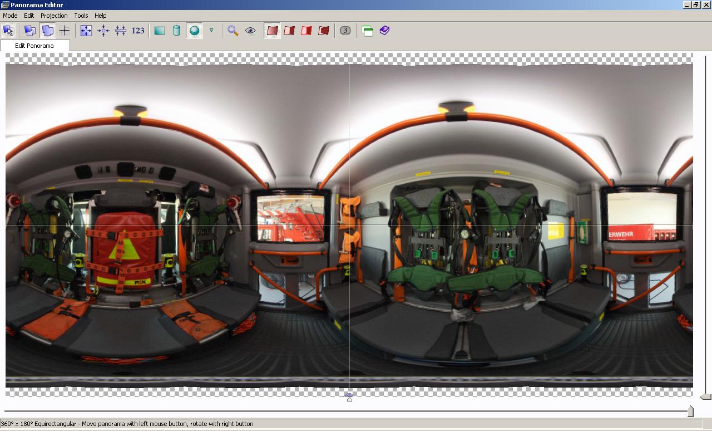Open the Mode menu

pos(10,16)
